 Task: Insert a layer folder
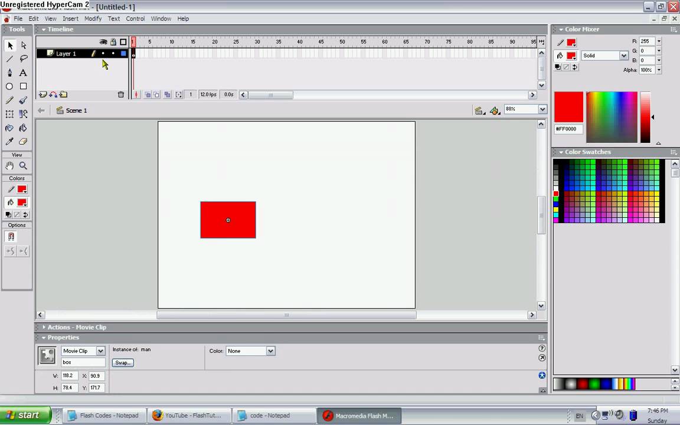pyautogui.click(x=63, y=94)
